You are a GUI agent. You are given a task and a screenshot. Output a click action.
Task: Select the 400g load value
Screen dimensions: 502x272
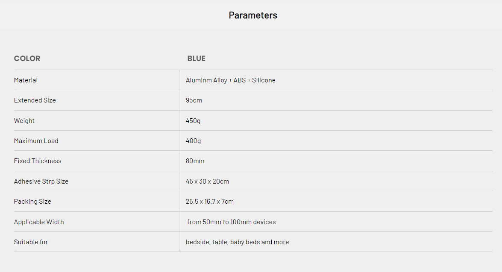(193, 141)
